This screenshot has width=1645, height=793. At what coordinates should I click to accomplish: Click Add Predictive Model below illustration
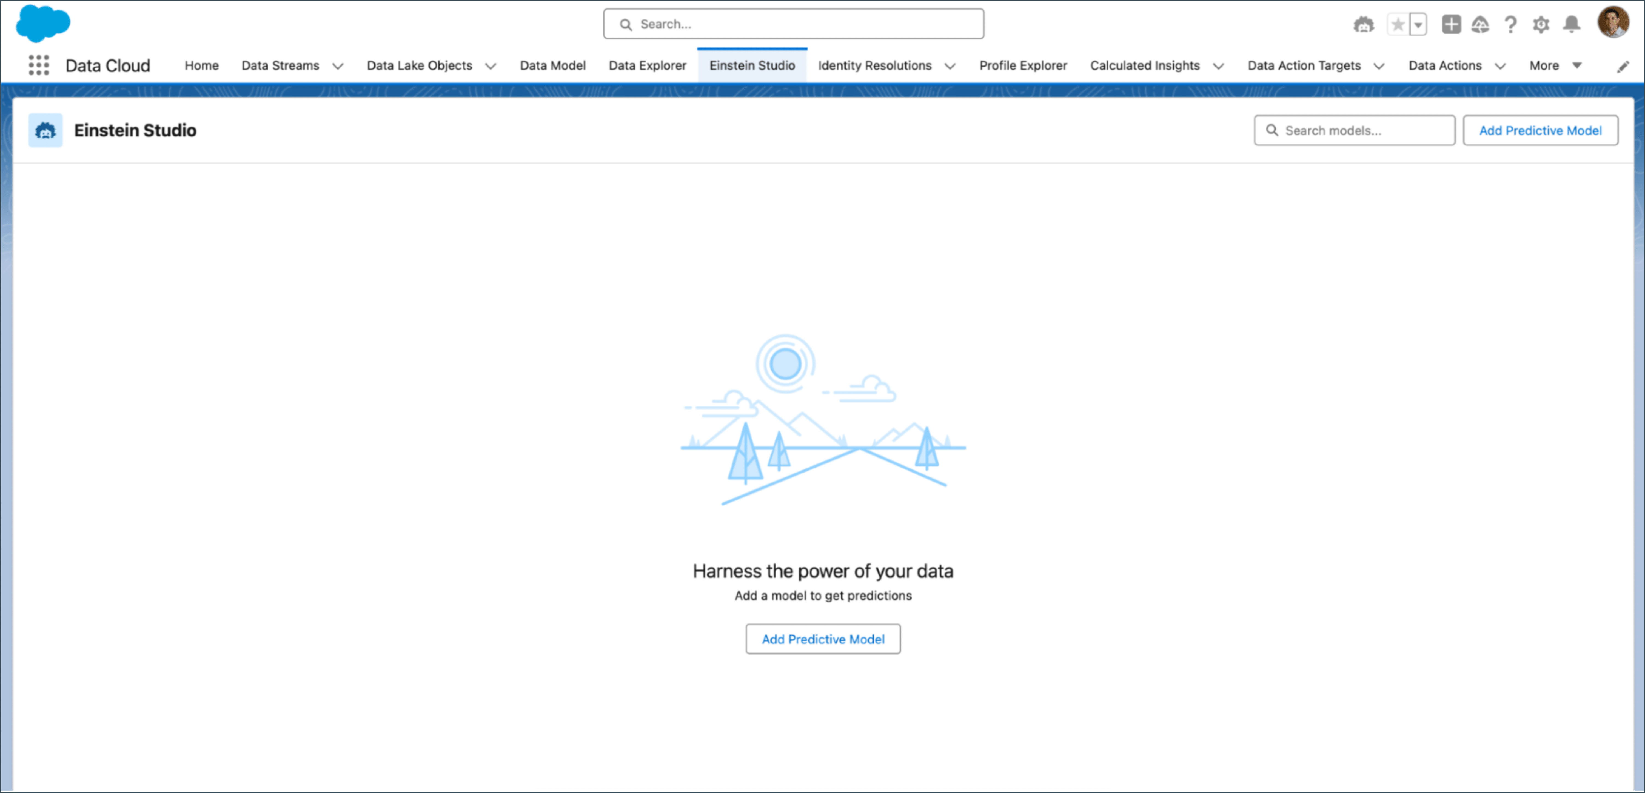coord(823,639)
